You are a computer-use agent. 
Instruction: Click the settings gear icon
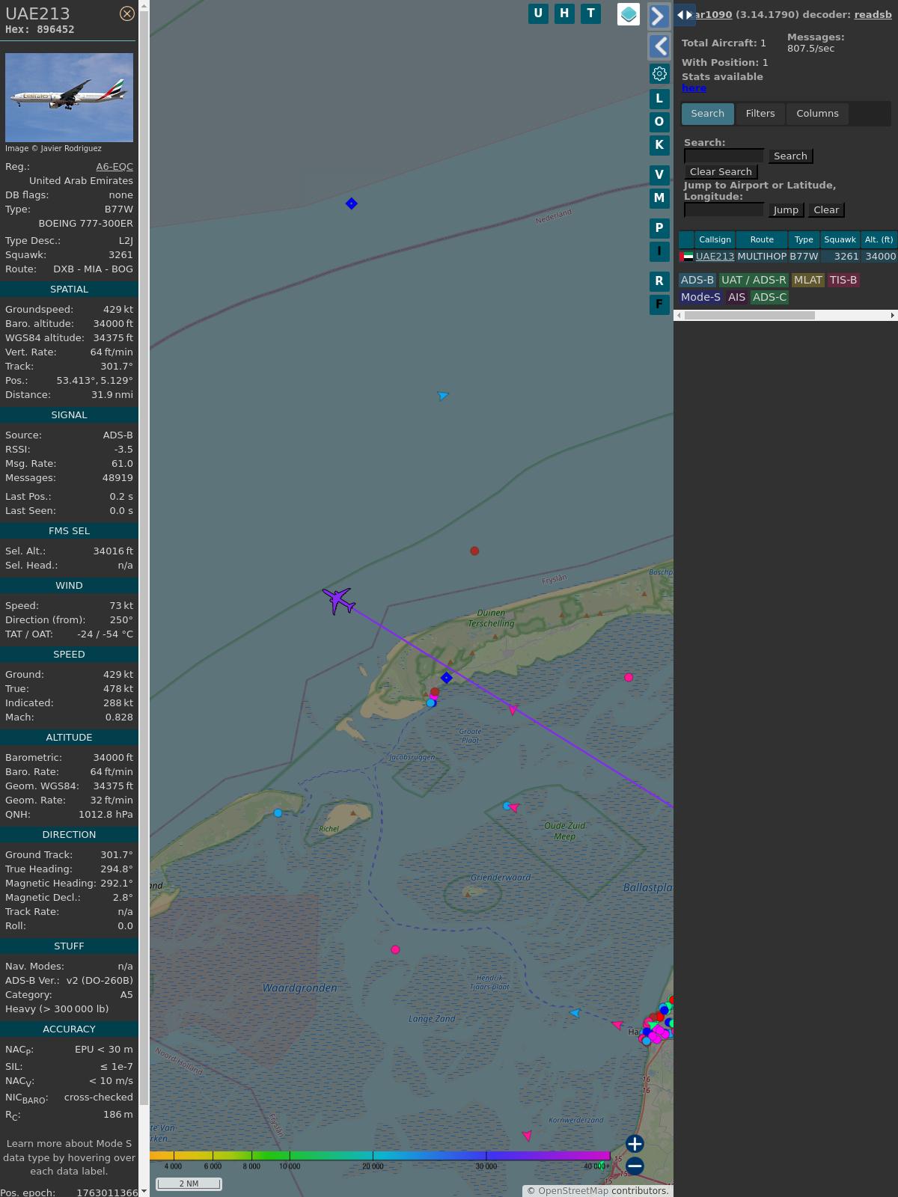coord(659,73)
